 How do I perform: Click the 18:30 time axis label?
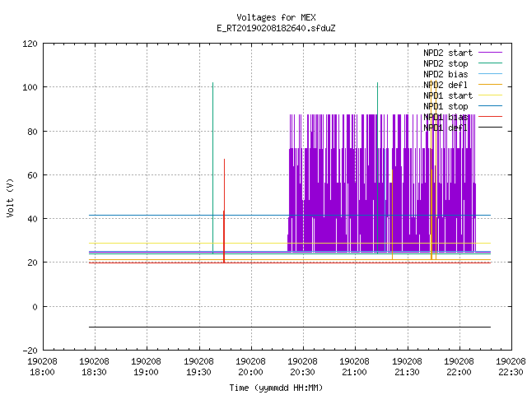[95, 372]
